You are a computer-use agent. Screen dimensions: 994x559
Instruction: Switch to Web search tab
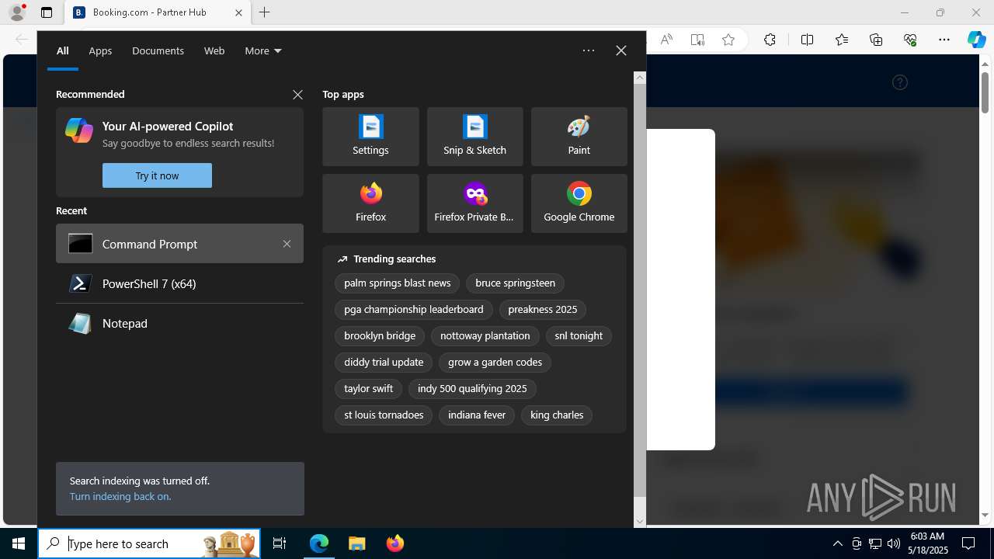214,50
